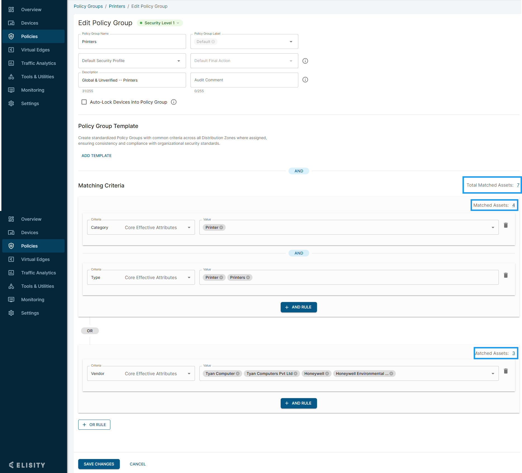Screen dimensions: 522x473
Task: Select Policies in the lower sidebar
Action: (x=34, y=246)
